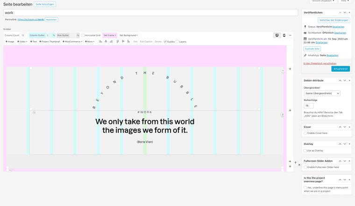Click the Aktualisieren button
355x206 pixels.
341,69
